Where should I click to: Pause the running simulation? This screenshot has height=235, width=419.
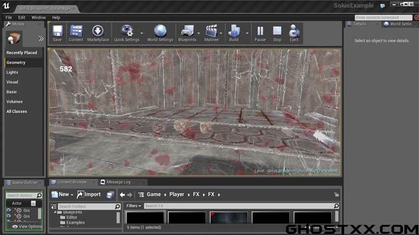pyautogui.click(x=260, y=33)
